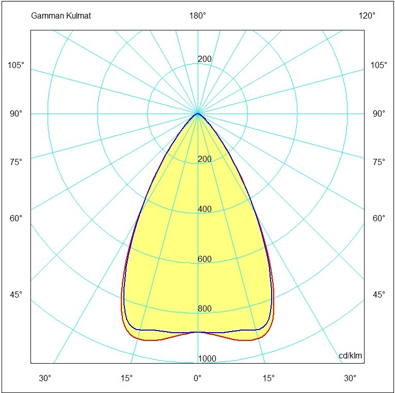This screenshot has width=395, height=393.
Task: Click the 200 label below the polar origin
Action: click(204, 159)
